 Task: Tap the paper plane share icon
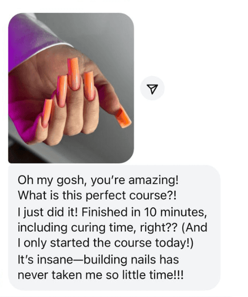(x=152, y=88)
